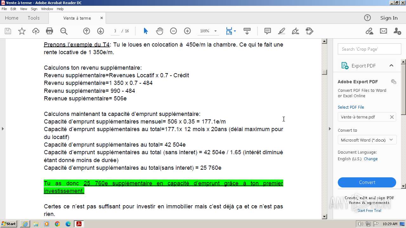This screenshot has width=406, height=228.
Task: Send file by email envelope icon
Action: coord(383,31)
